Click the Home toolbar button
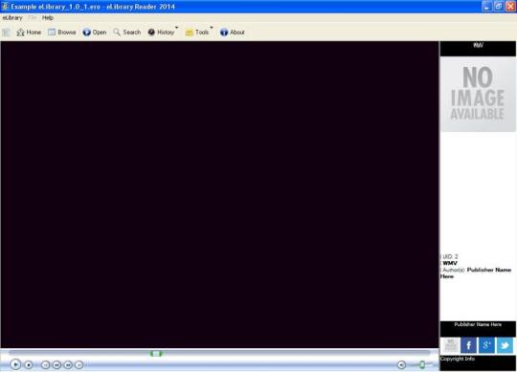The width and height of the screenshot is (517, 372). 29,33
